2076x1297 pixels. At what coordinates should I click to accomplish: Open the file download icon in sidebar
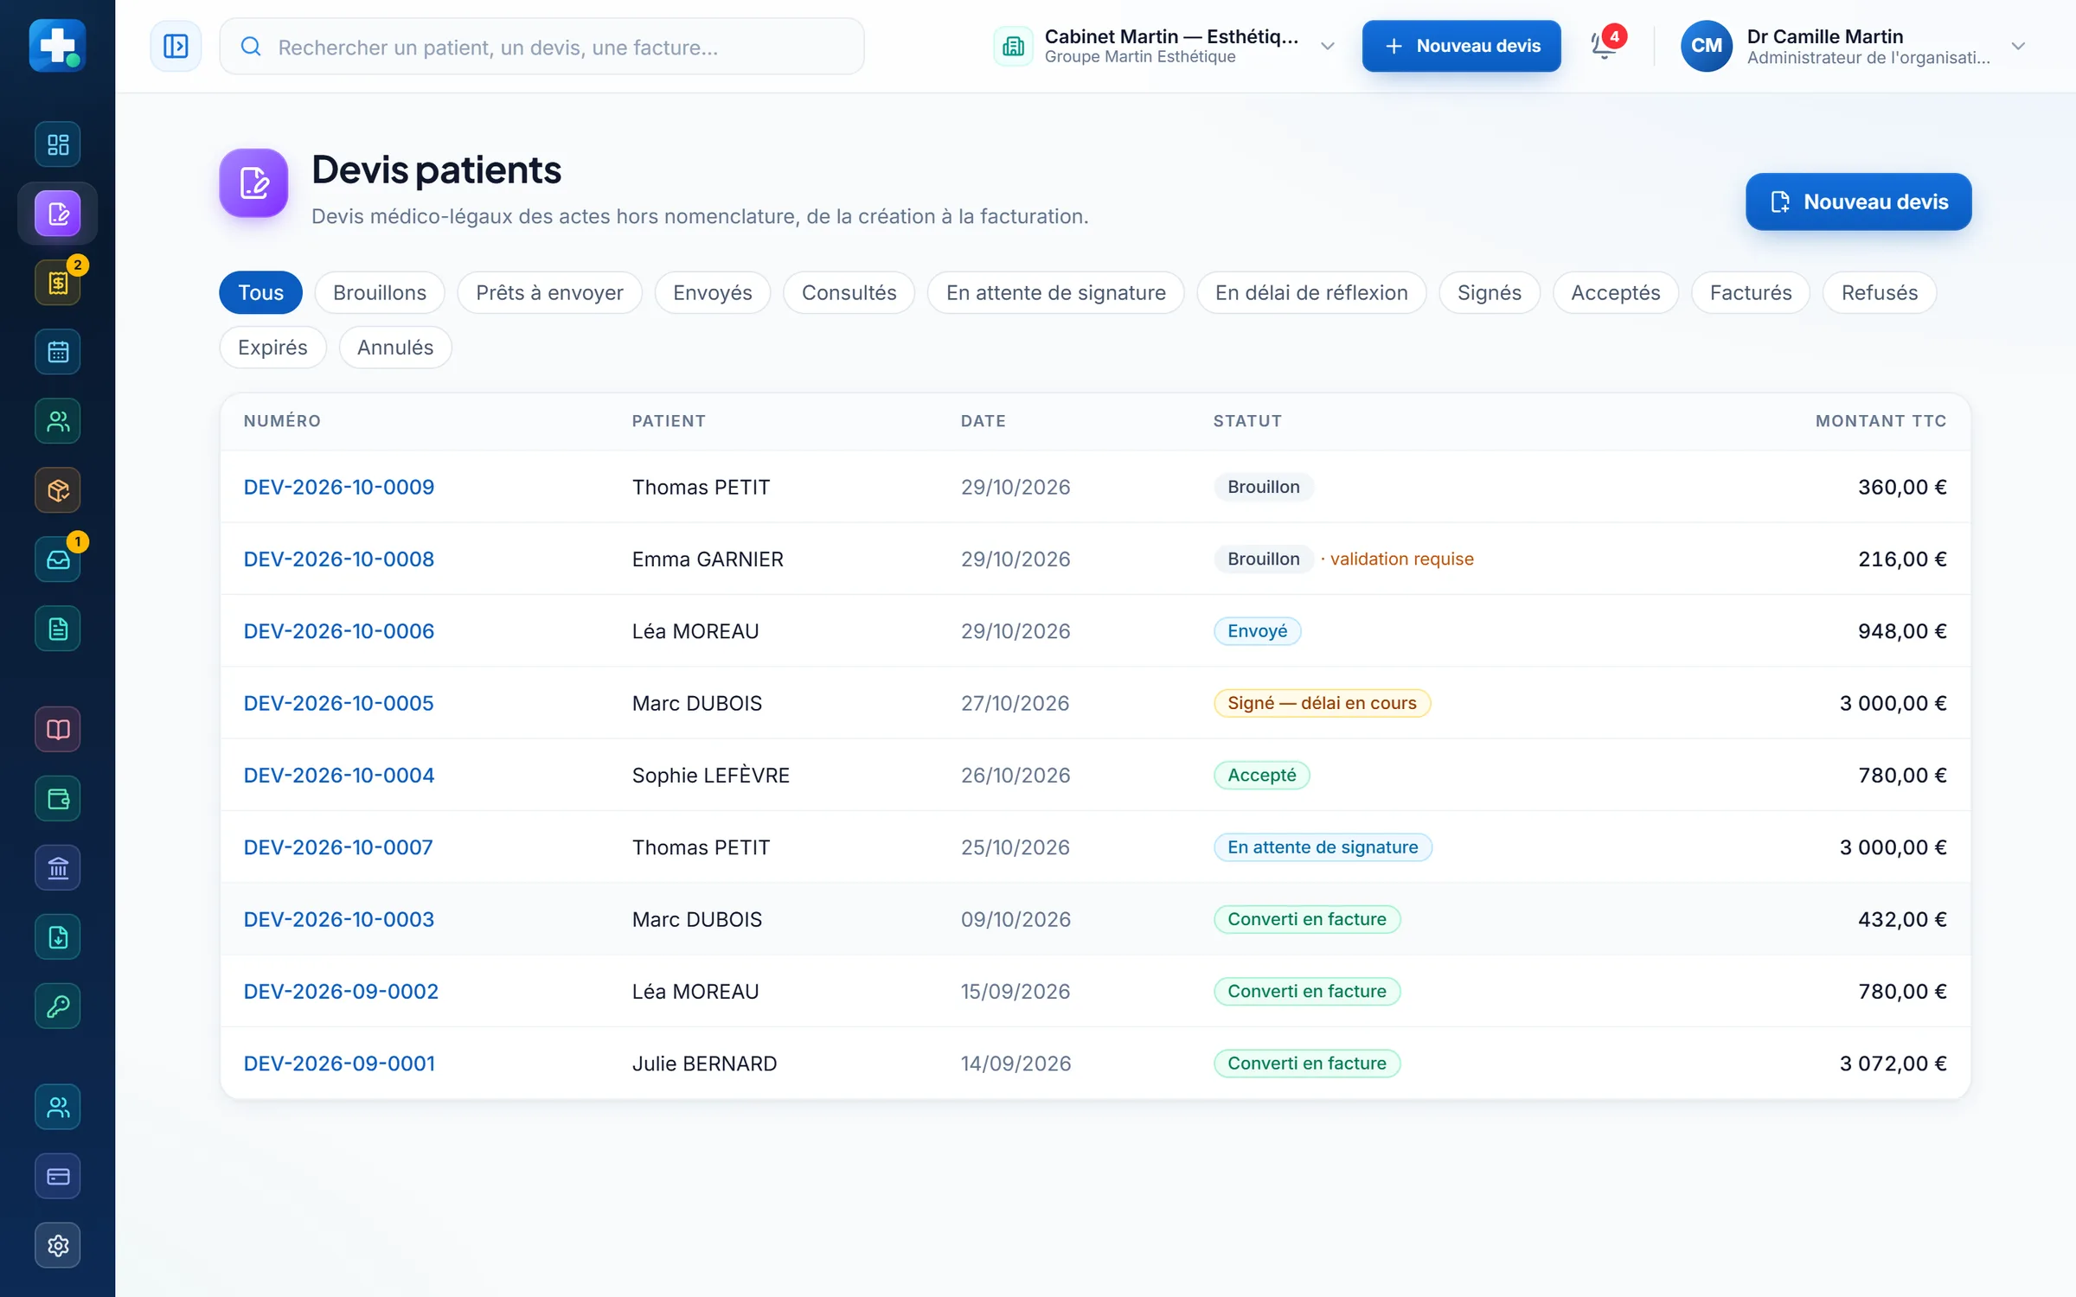pyautogui.click(x=58, y=937)
